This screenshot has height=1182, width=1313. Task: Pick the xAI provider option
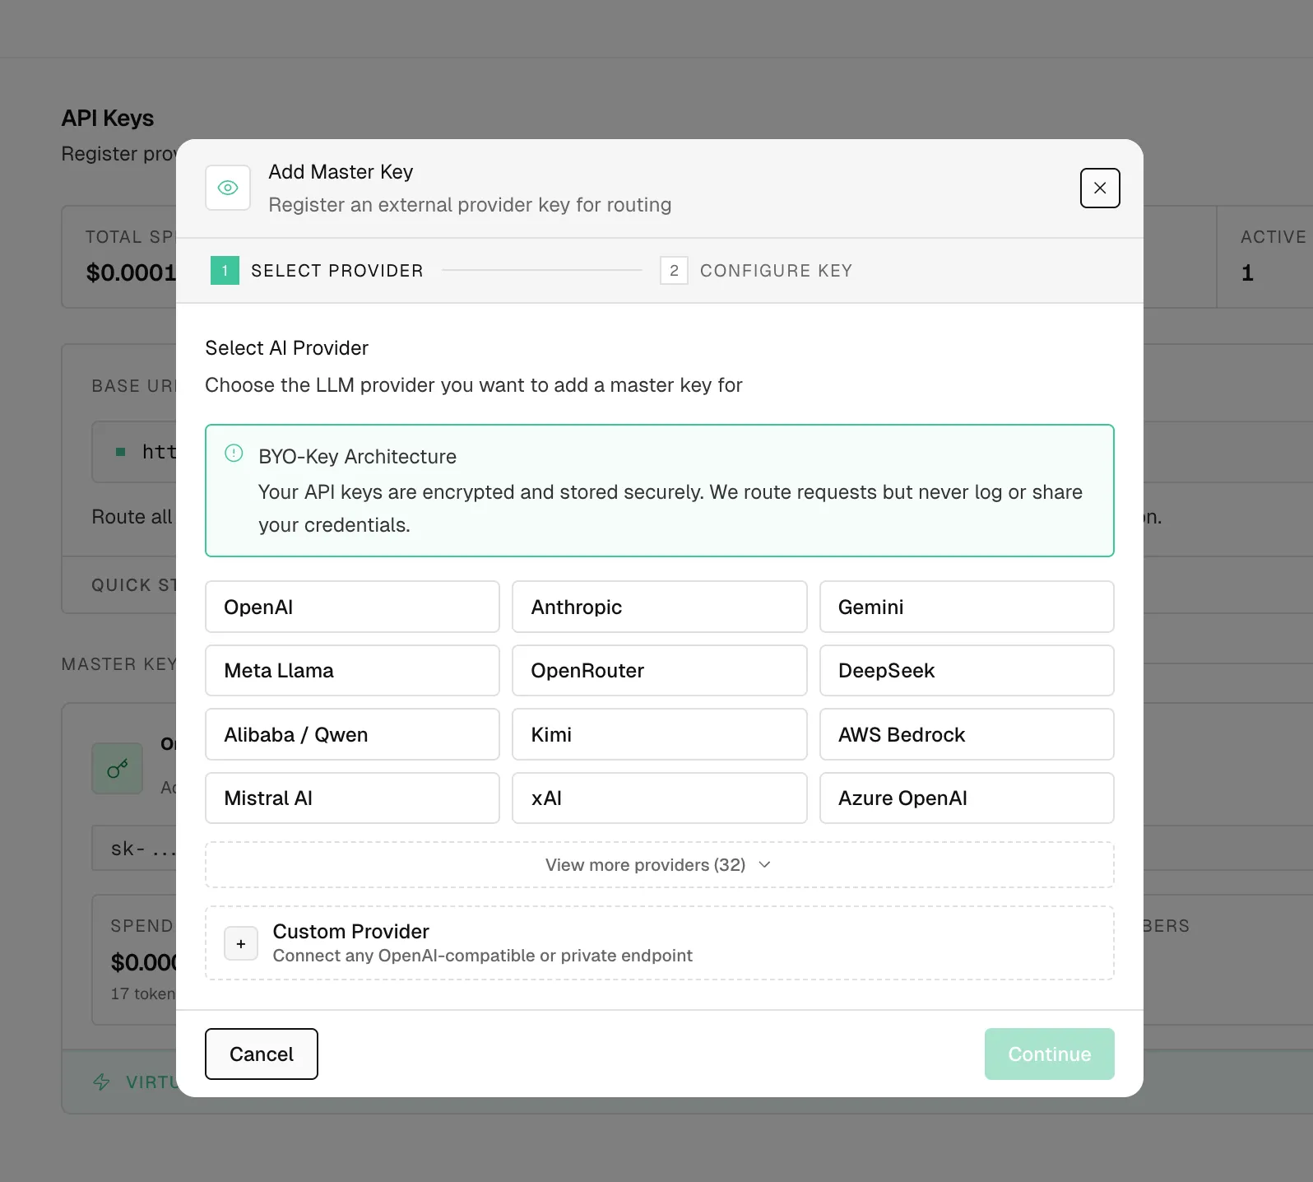659,798
